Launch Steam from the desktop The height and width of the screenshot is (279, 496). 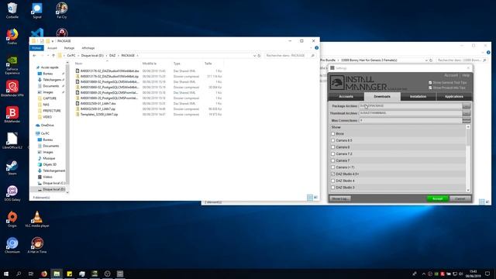12,167
